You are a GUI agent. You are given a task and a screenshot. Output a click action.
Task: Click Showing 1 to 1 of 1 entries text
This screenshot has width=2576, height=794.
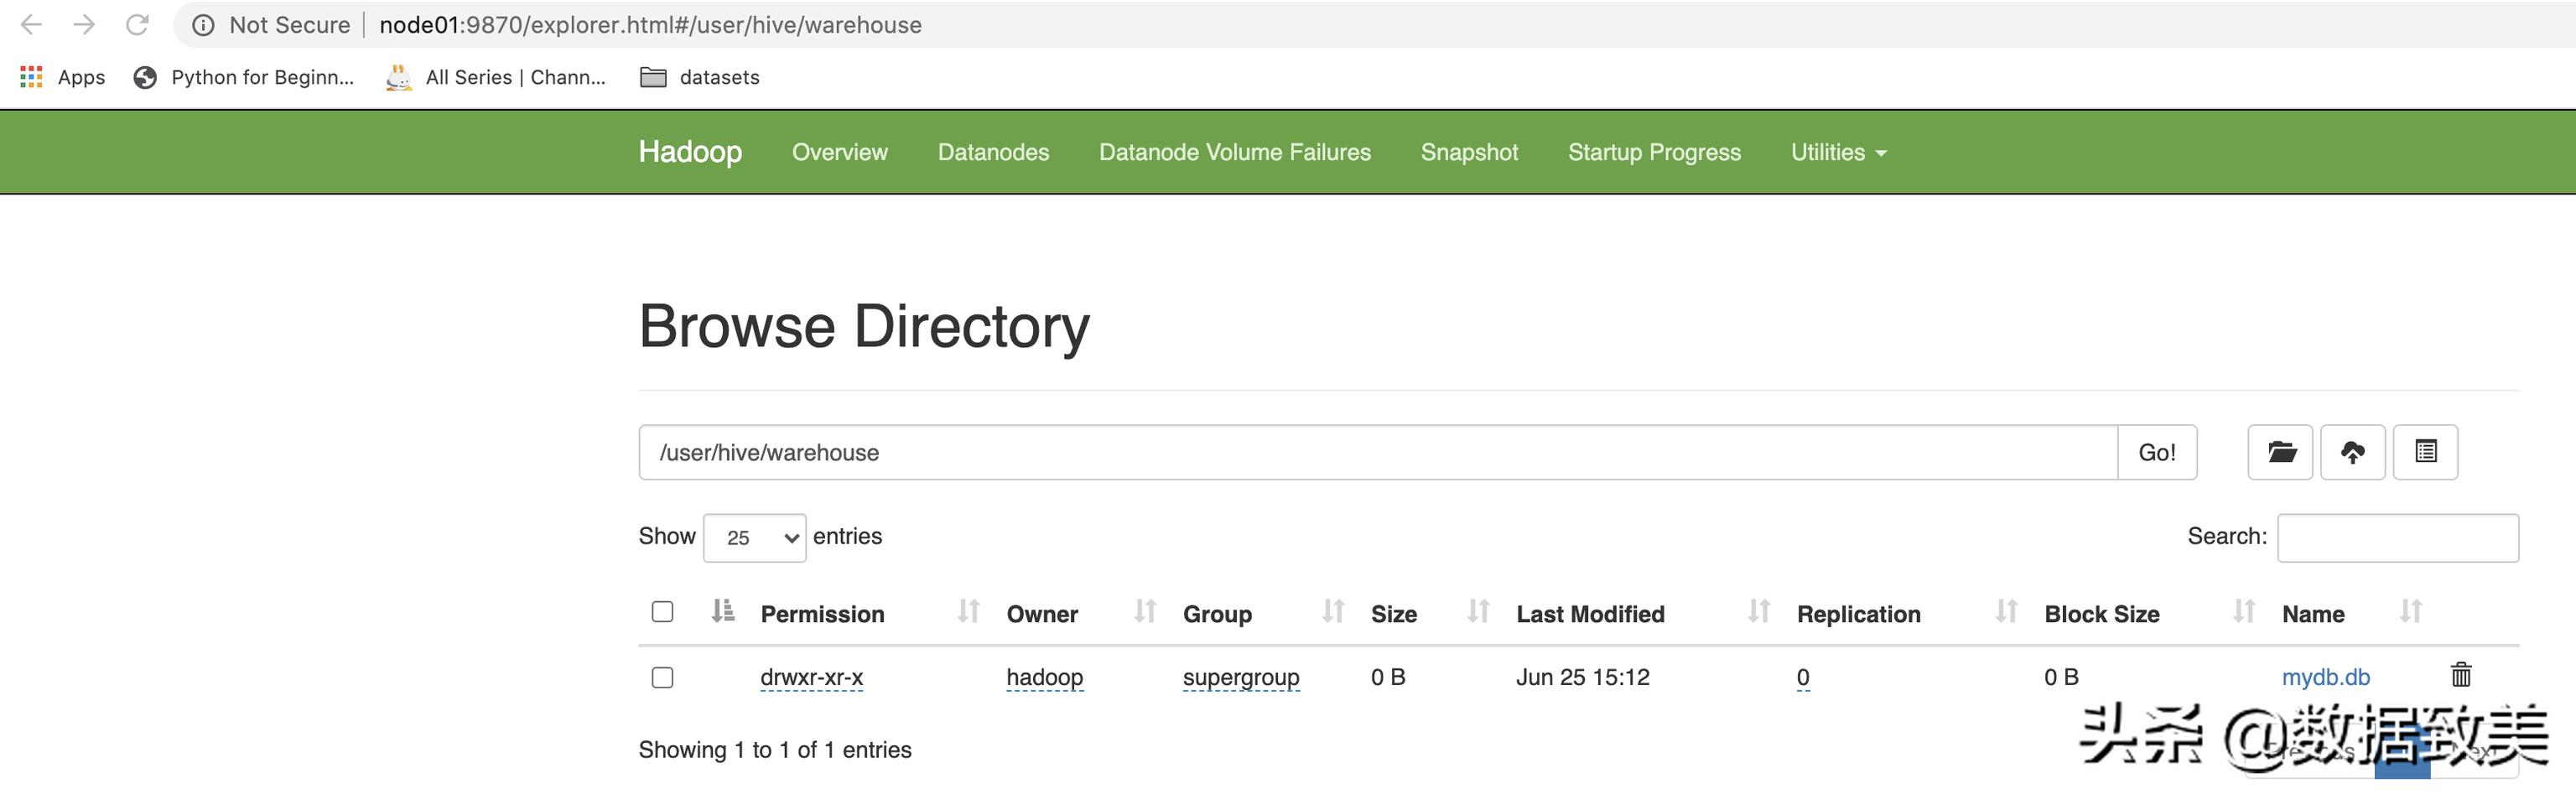(x=775, y=750)
